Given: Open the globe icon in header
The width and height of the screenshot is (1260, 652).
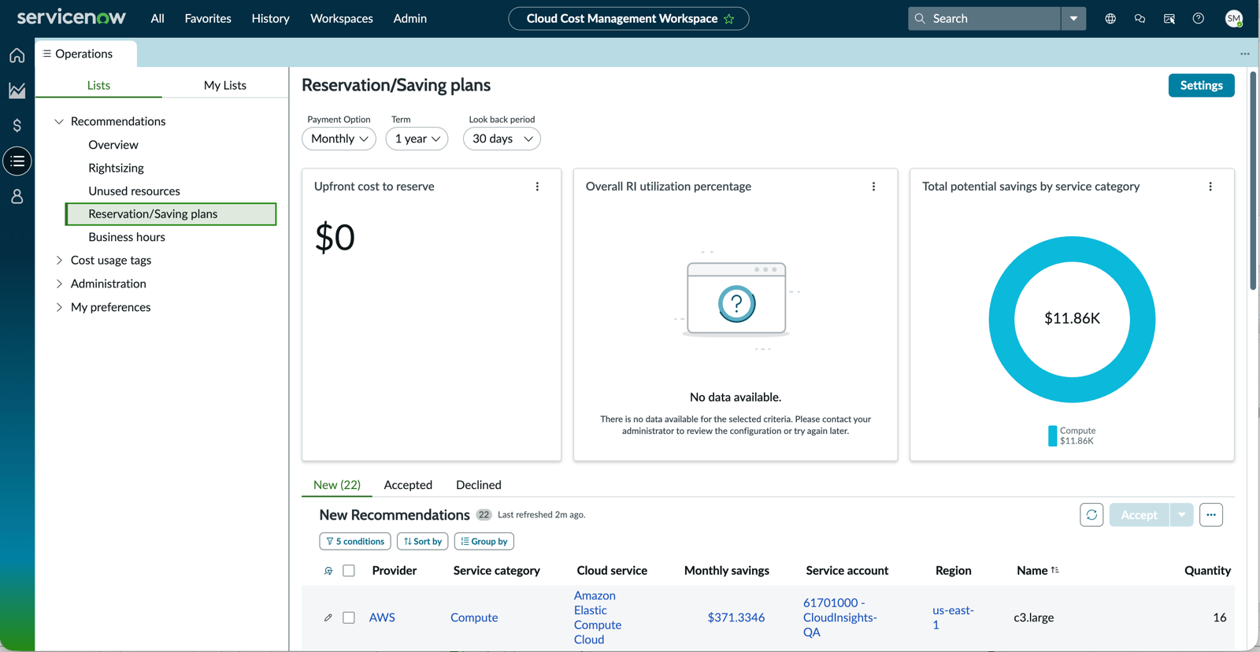Looking at the screenshot, I should [1110, 18].
